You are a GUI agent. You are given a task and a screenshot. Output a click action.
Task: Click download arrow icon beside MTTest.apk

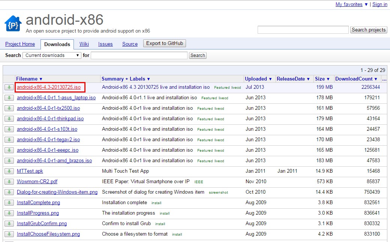9,171
